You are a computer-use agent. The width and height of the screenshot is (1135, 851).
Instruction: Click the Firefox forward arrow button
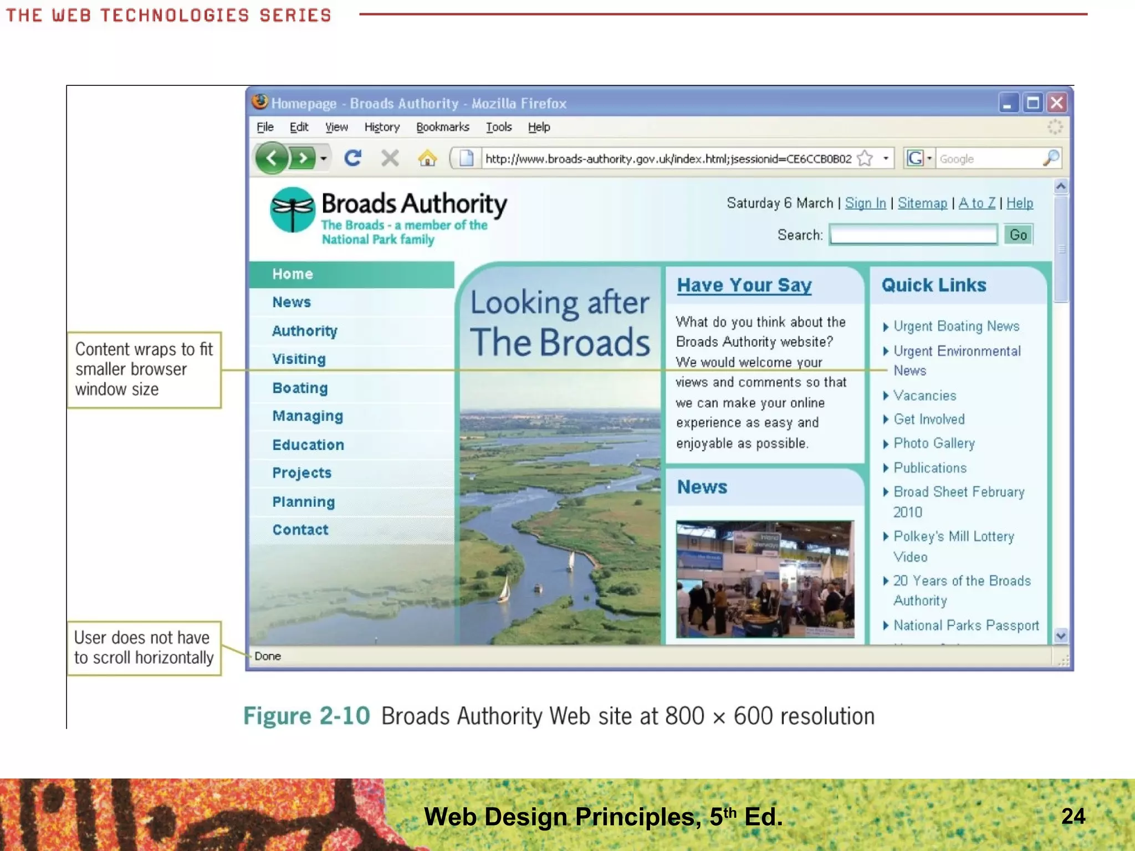point(303,158)
